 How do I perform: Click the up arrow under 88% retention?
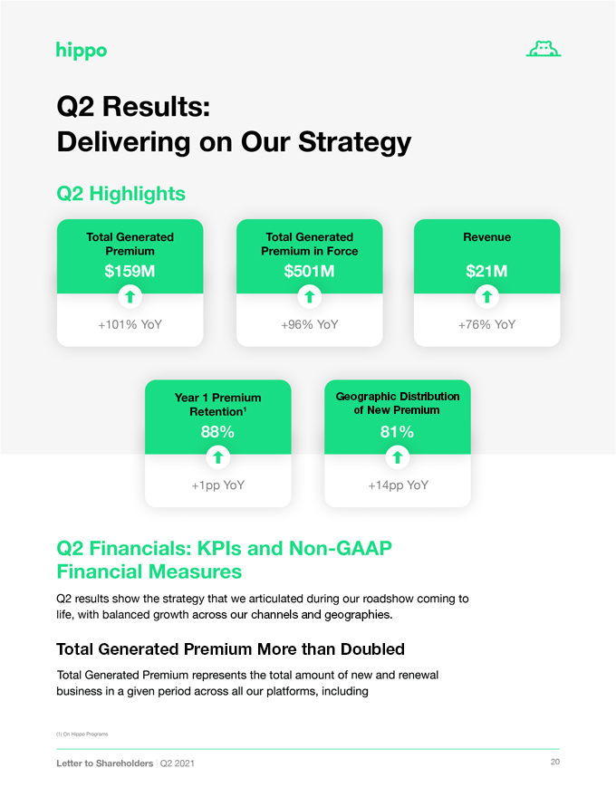point(218,457)
